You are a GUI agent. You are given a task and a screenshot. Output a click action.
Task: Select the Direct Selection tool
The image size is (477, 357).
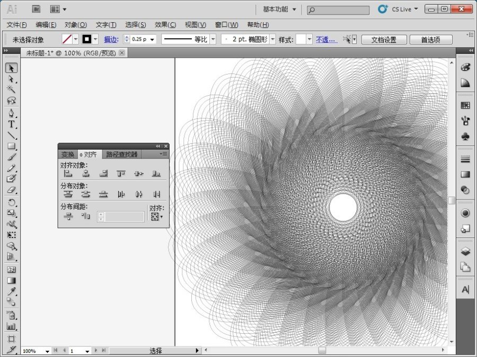click(x=11, y=79)
